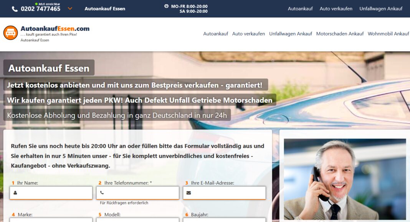Expand the orange chevron beside phone number
This screenshot has width=410, height=222.
[70, 8]
